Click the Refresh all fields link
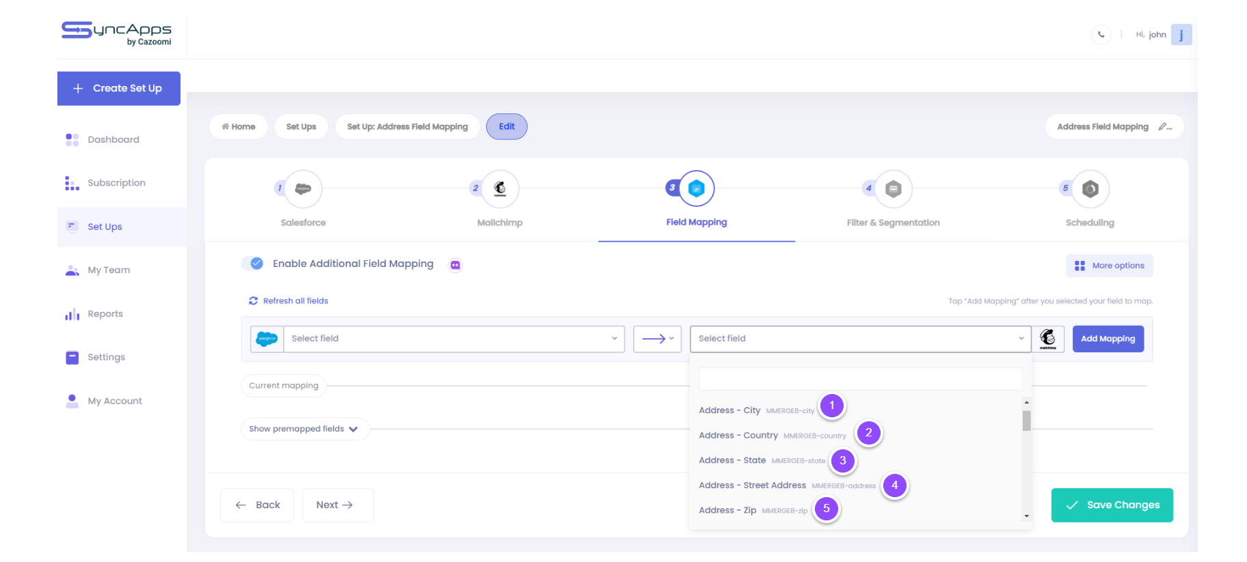Viewport: 1247px width, 562px height. [x=295, y=300]
